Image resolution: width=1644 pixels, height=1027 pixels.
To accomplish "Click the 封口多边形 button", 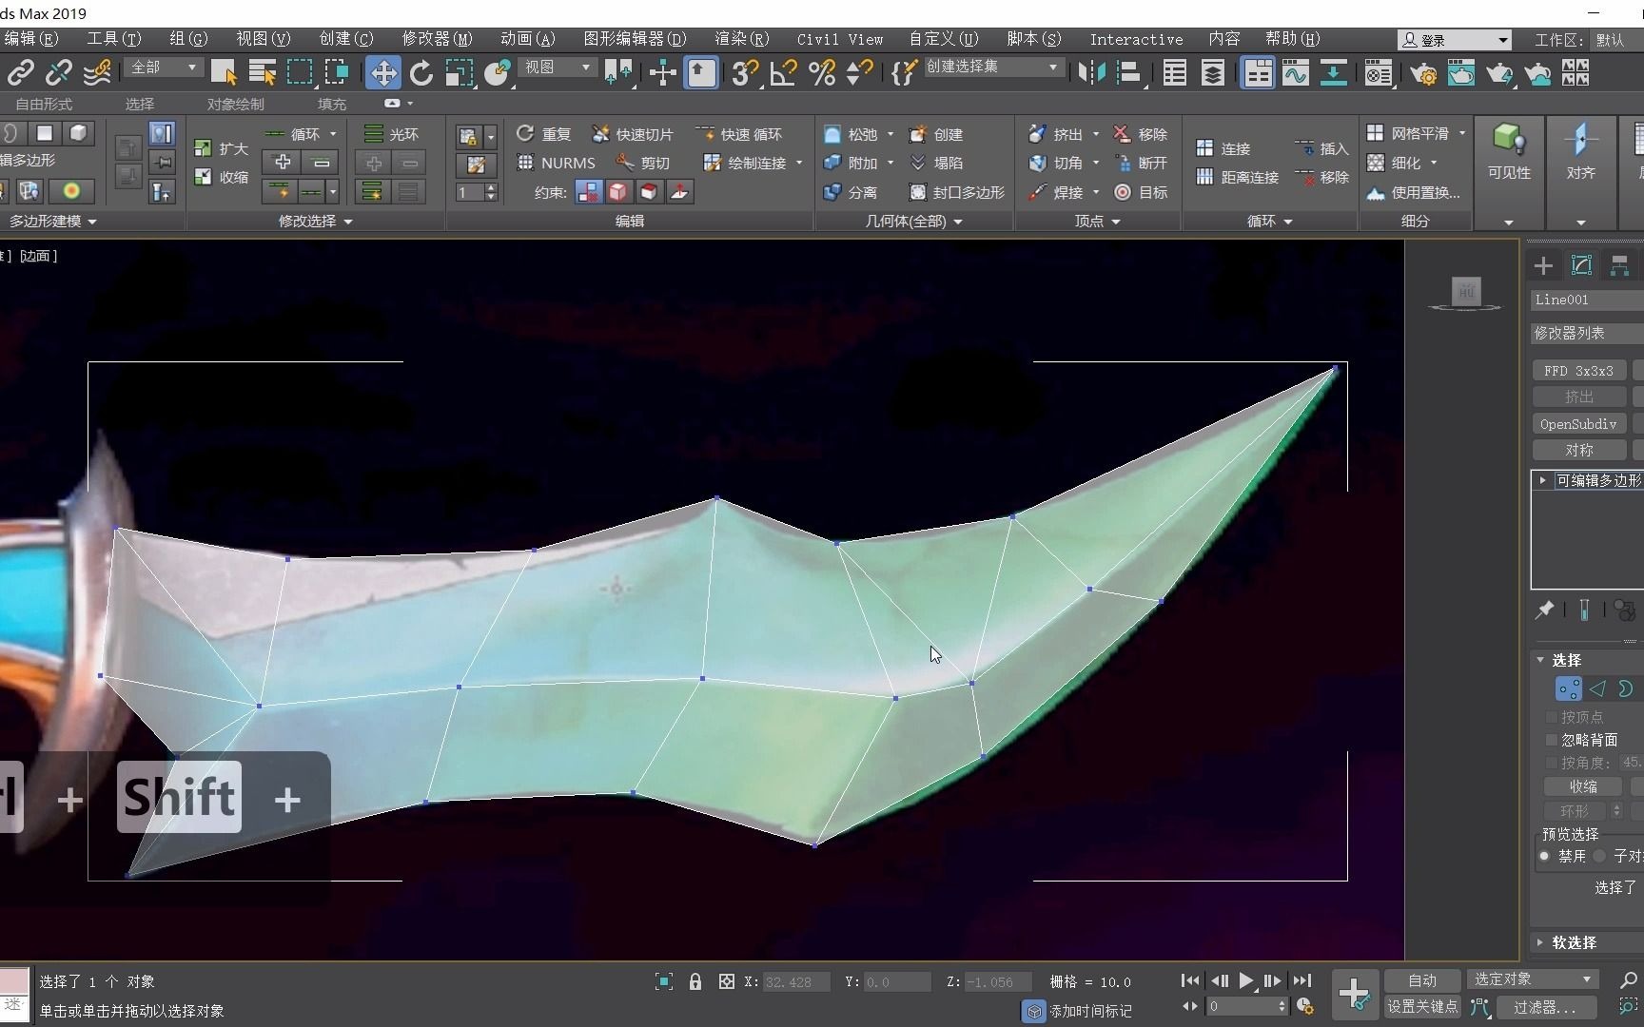I will (x=957, y=192).
